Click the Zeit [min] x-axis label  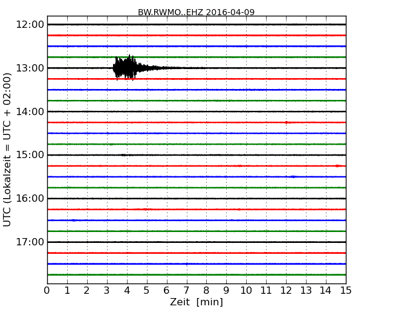(197, 302)
